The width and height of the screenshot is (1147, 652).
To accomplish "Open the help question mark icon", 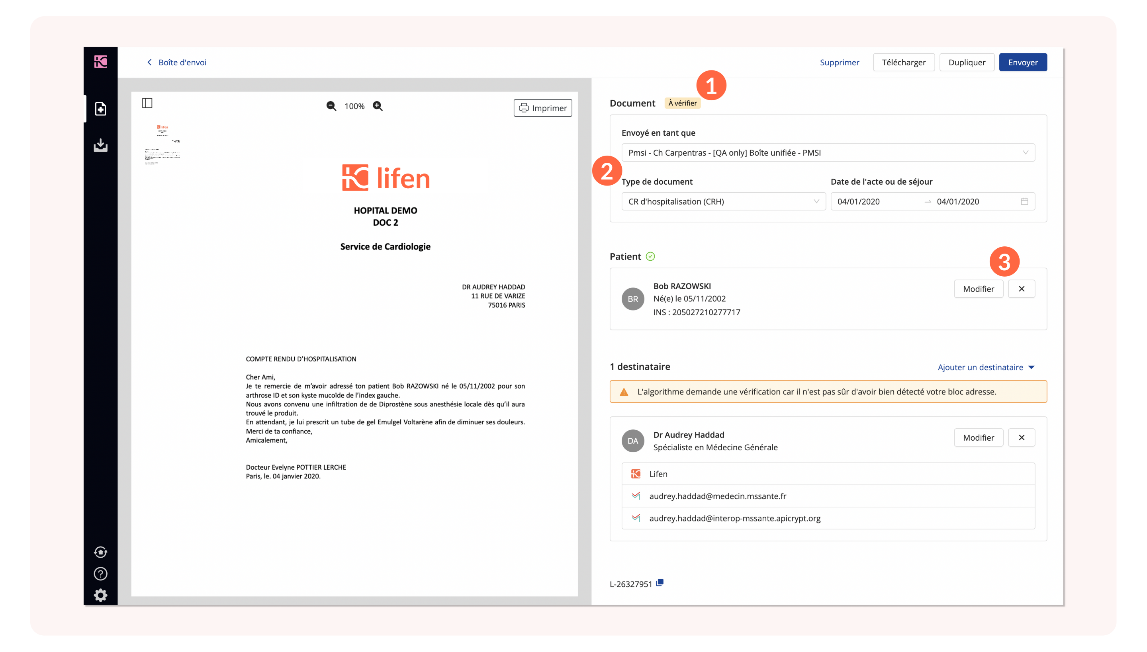I will 100,574.
